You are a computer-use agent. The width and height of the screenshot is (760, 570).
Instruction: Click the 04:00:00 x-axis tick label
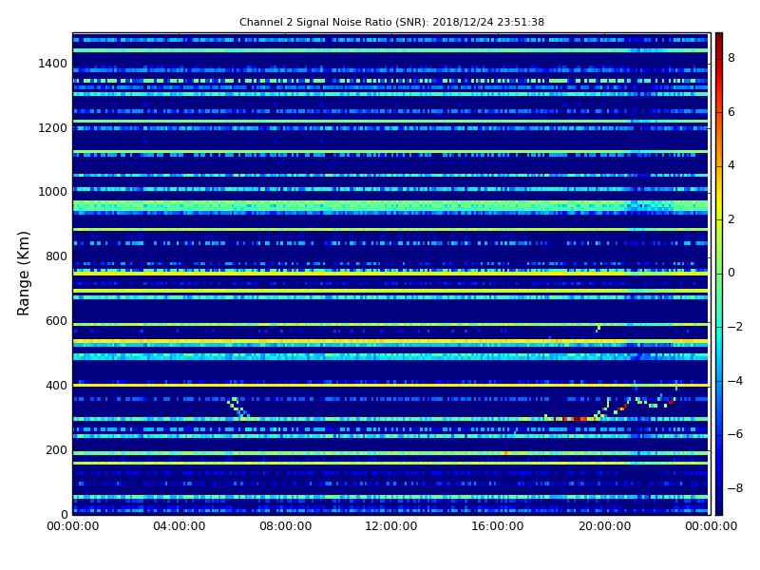tap(180, 526)
